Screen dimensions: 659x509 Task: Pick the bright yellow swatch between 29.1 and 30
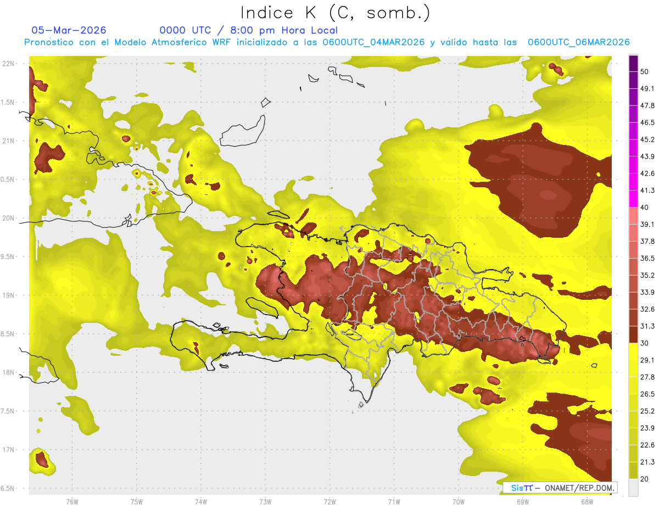[633, 351]
